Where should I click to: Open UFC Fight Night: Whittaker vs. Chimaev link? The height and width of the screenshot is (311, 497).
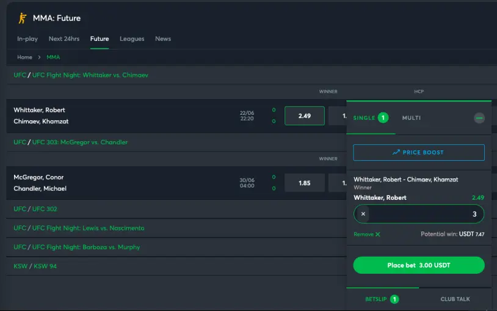pos(90,75)
